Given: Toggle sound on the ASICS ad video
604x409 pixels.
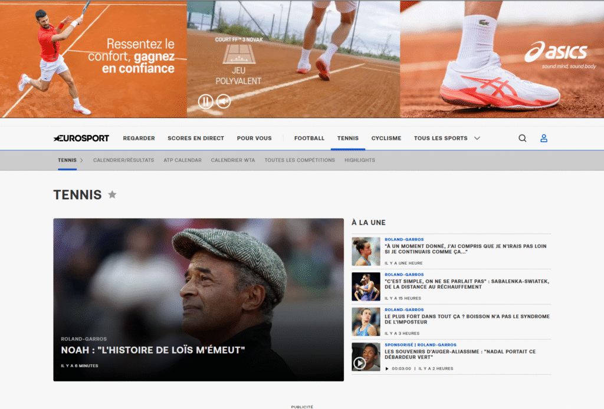Looking at the screenshot, I should (223, 101).
